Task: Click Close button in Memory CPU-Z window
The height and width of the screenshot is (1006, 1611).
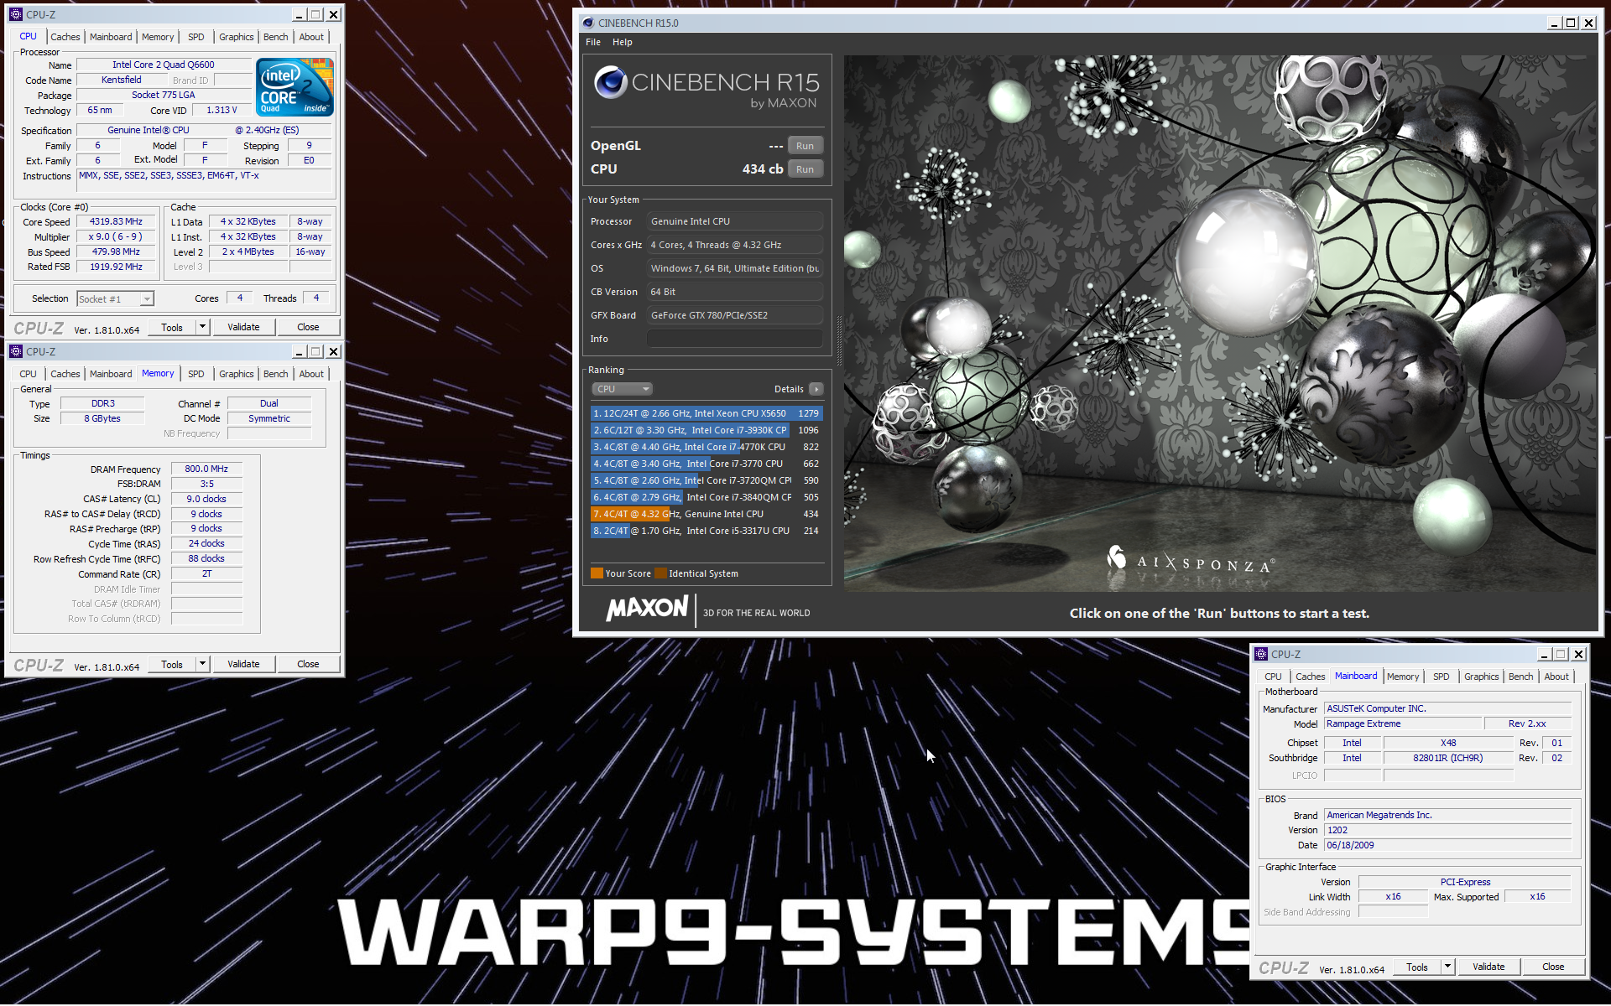Action: 308,665
